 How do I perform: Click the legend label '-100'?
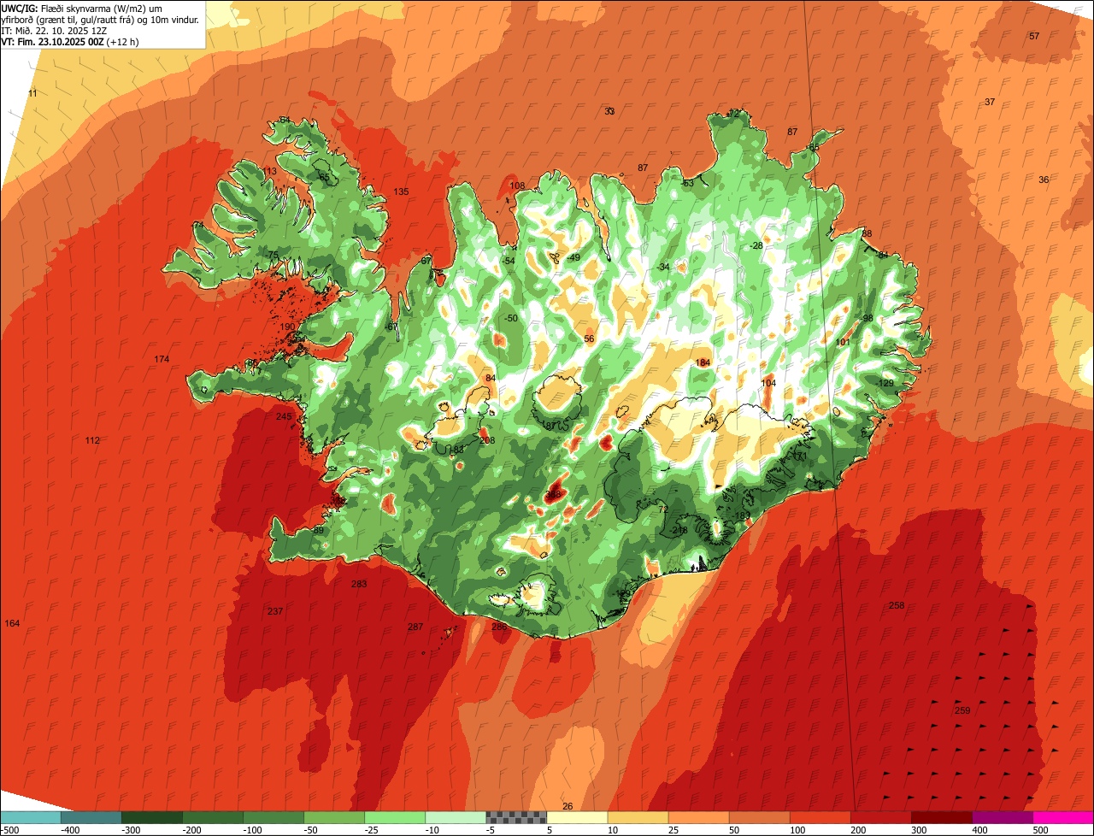coord(253,831)
